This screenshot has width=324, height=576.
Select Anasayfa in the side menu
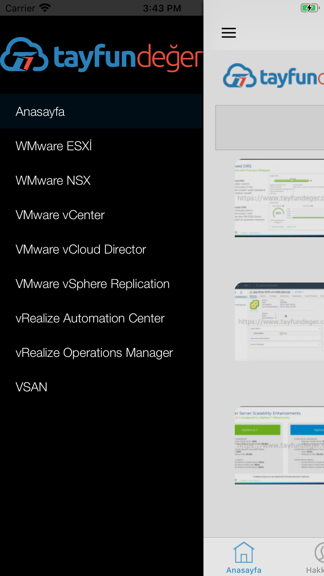click(102, 111)
